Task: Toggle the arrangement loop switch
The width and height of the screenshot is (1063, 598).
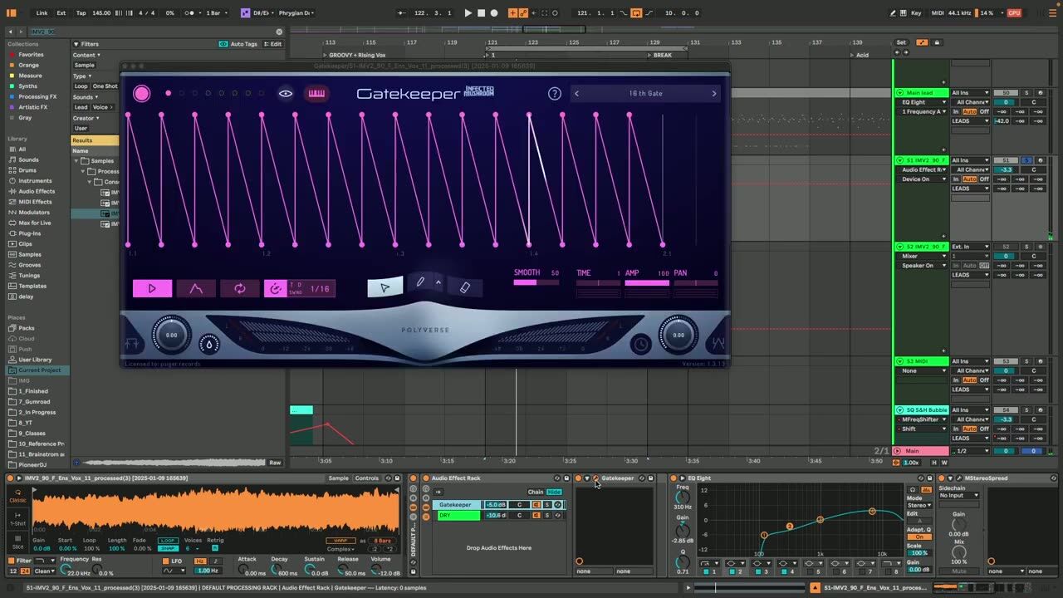Action: 636,13
